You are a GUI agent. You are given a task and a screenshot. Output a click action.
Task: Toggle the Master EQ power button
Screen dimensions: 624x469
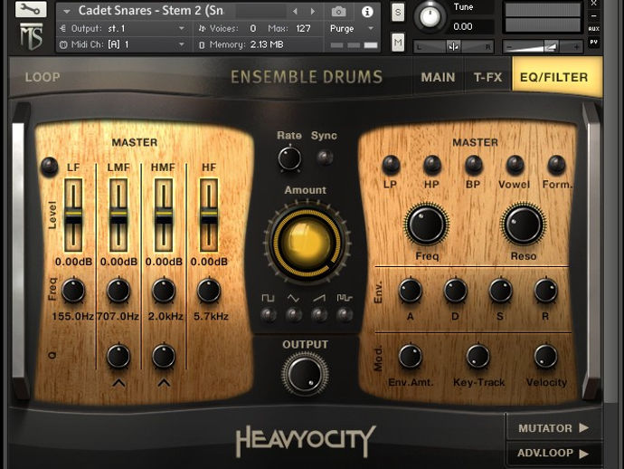point(50,167)
